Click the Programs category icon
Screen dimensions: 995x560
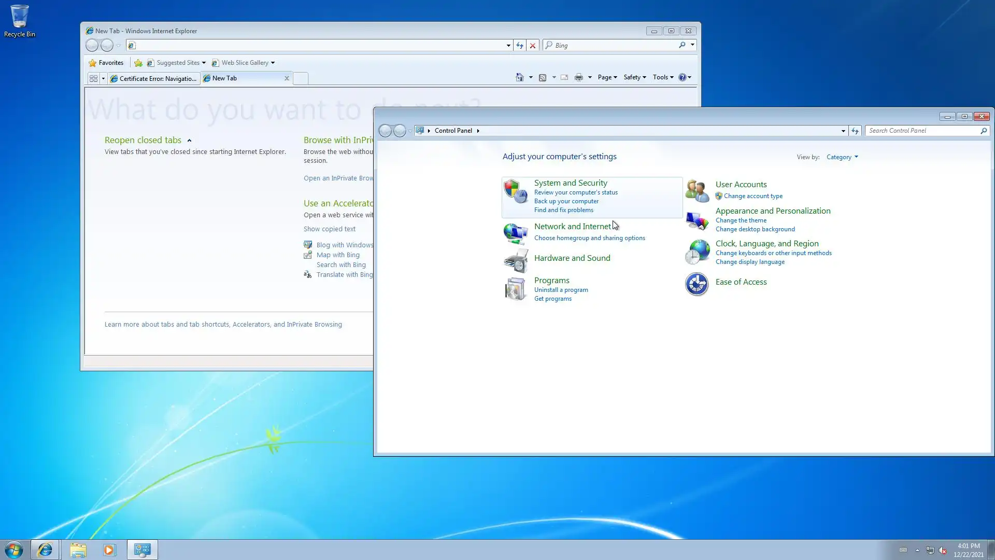[515, 289]
